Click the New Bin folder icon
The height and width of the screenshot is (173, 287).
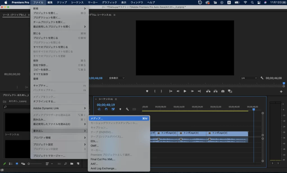point(72,163)
